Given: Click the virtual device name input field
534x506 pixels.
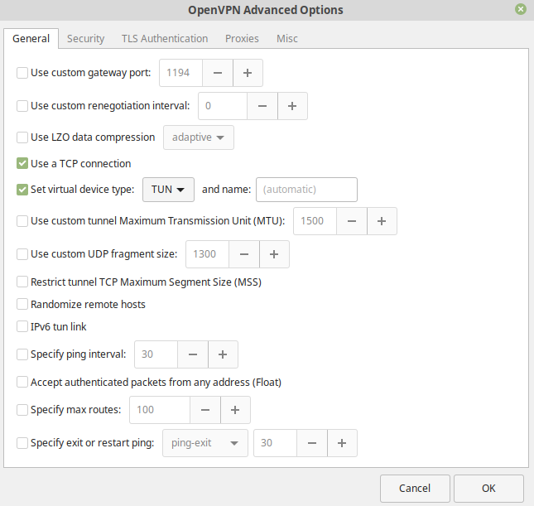Looking at the screenshot, I should pyautogui.click(x=306, y=190).
